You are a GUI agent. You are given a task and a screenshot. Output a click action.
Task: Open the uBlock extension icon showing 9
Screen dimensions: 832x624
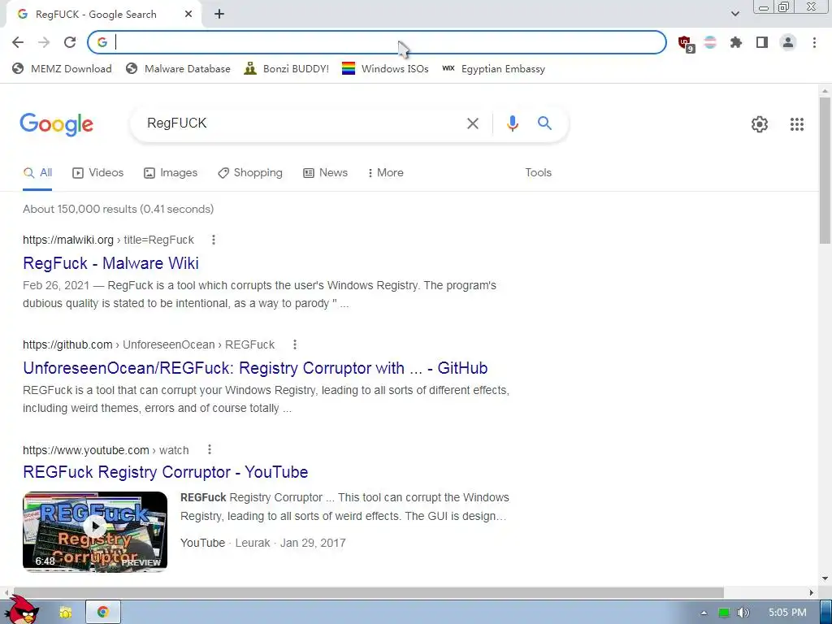click(x=686, y=44)
